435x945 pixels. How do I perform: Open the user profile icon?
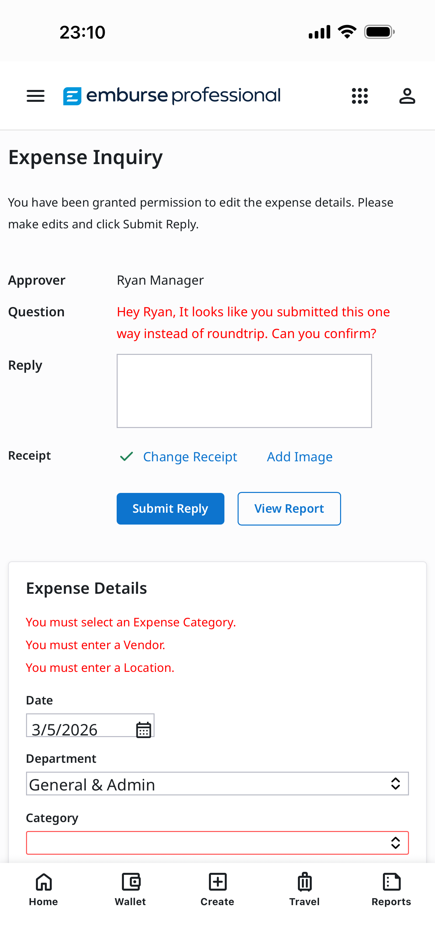pyautogui.click(x=408, y=96)
